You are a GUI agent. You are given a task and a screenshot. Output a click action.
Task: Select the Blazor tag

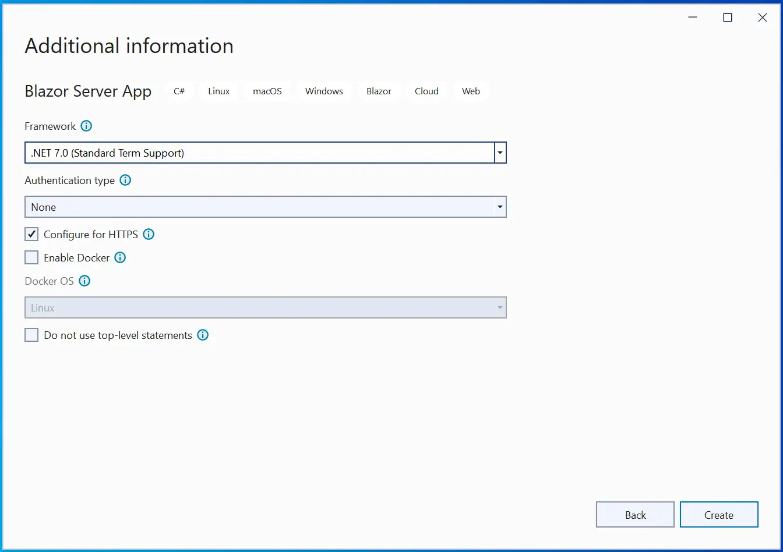click(379, 91)
